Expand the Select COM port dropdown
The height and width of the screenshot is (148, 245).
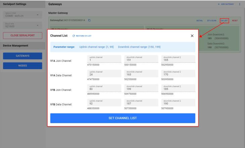pos(22,15)
